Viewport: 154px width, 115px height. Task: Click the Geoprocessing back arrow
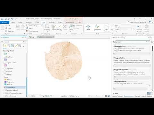point(114,42)
